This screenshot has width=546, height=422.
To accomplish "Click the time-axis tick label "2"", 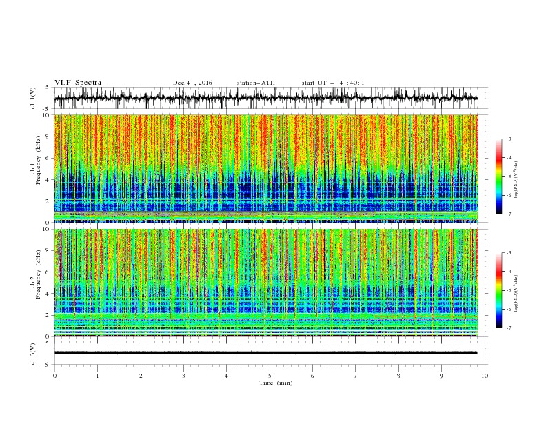I will click(141, 376).
